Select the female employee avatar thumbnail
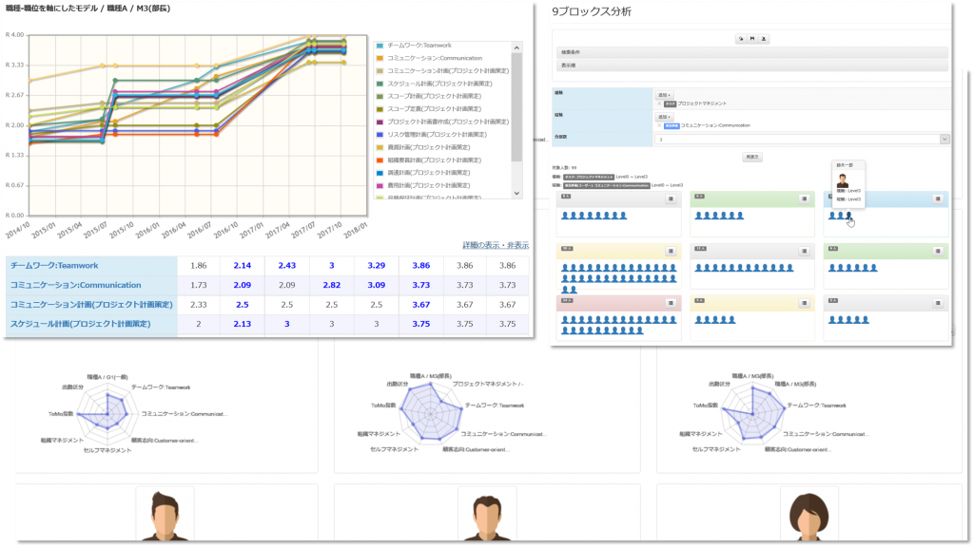This screenshot has width=974, height=547. (x=808, y=516)
